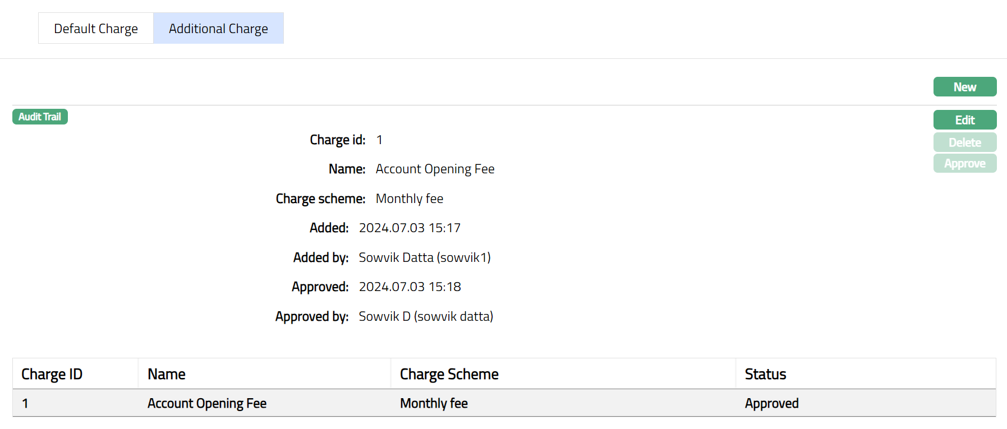
Task: Click the Added date 2024.07.03 15:17
Action: pos(410,228)
